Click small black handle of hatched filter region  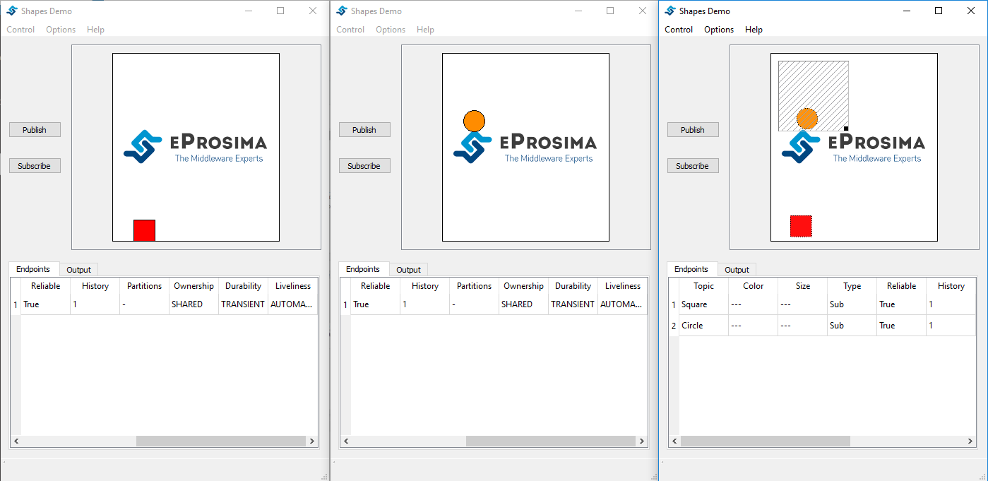pos(846,129)
